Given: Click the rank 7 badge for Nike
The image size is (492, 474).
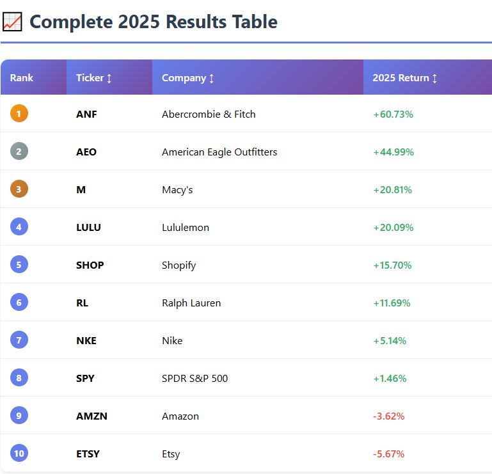Looking at the screenshot, I should click(x=19, y=340).
